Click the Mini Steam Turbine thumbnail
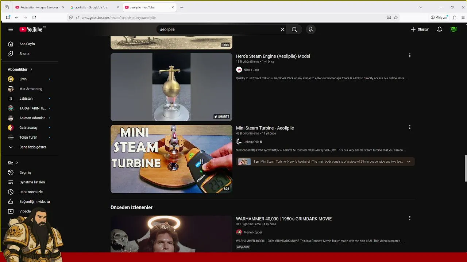The width and height of the screenshot is (467, 262). 171,159
